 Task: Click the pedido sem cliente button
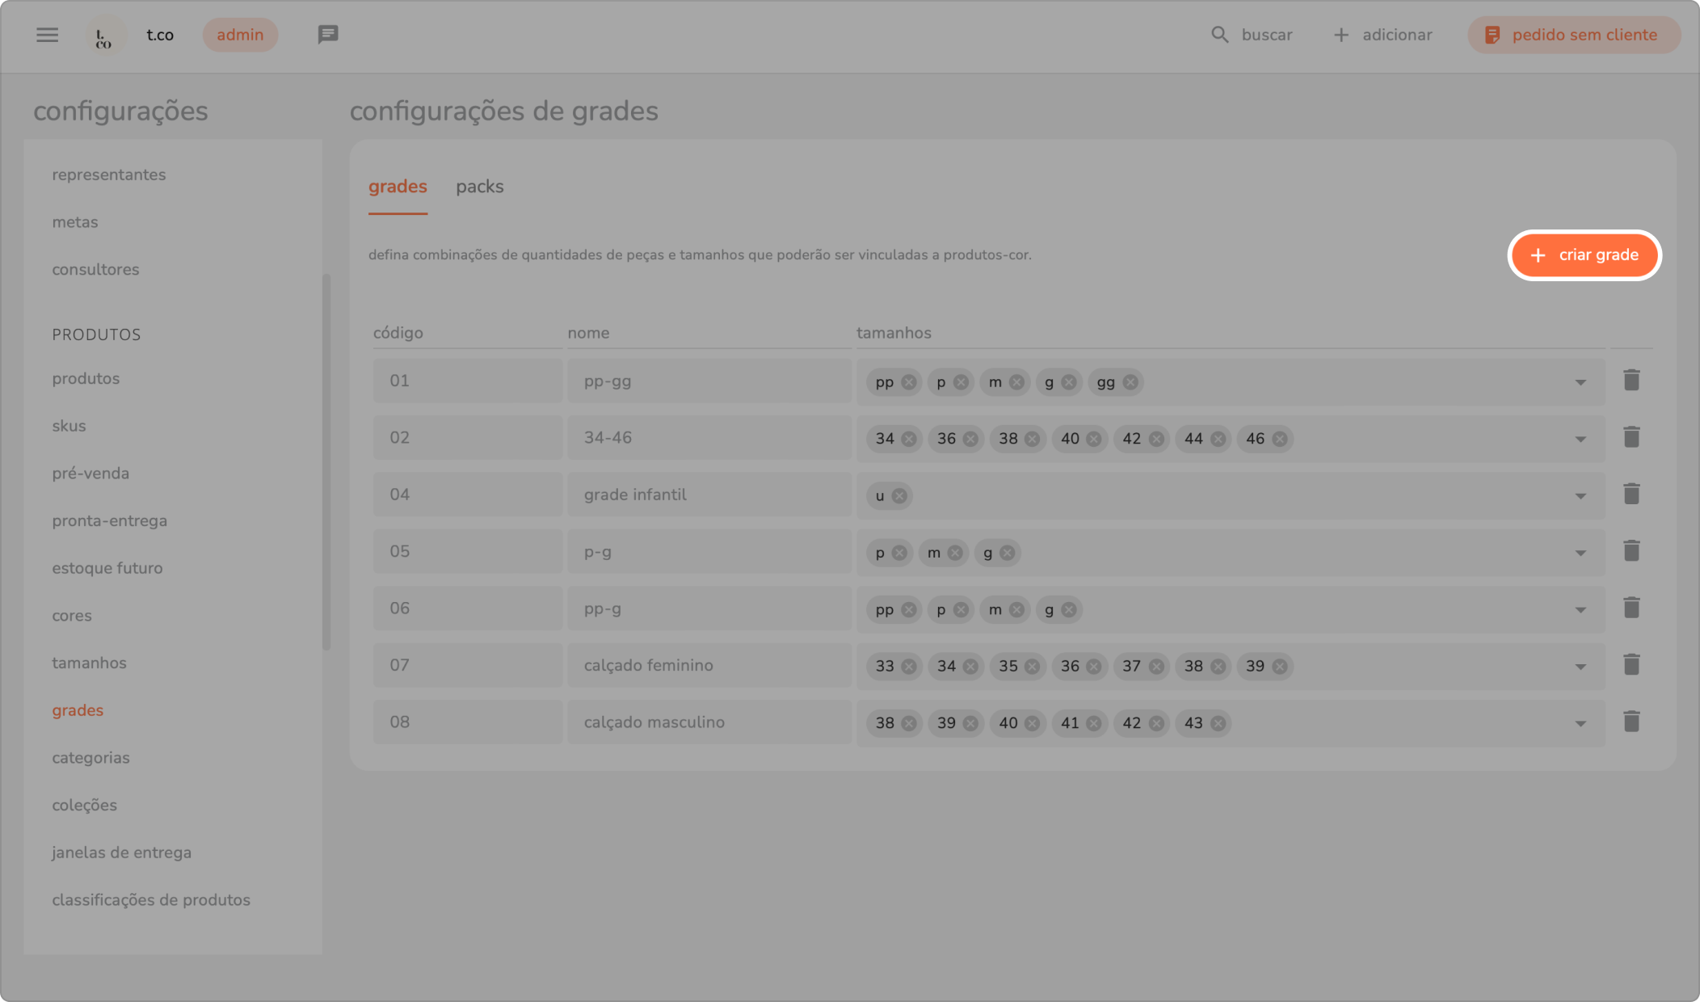1573,35
